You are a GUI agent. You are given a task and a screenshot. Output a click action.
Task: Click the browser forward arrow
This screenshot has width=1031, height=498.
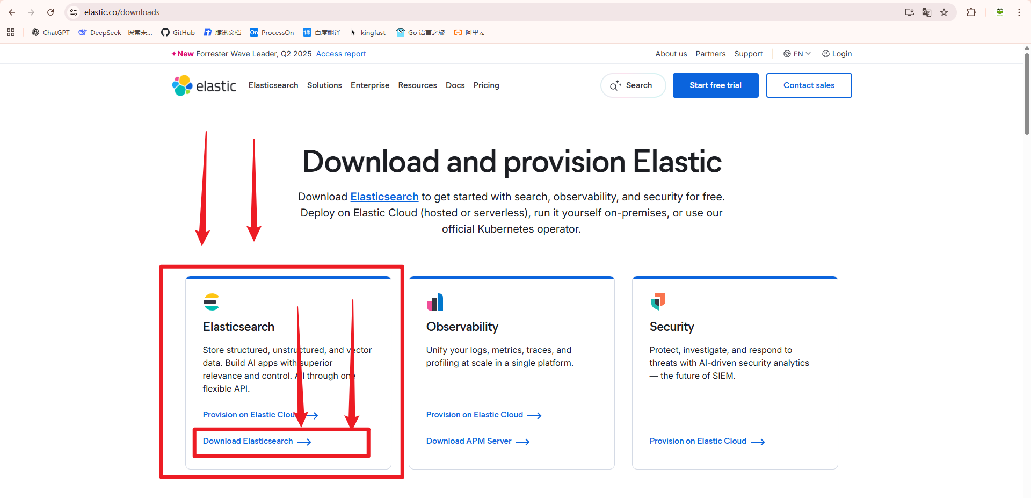tap(31, 12)
